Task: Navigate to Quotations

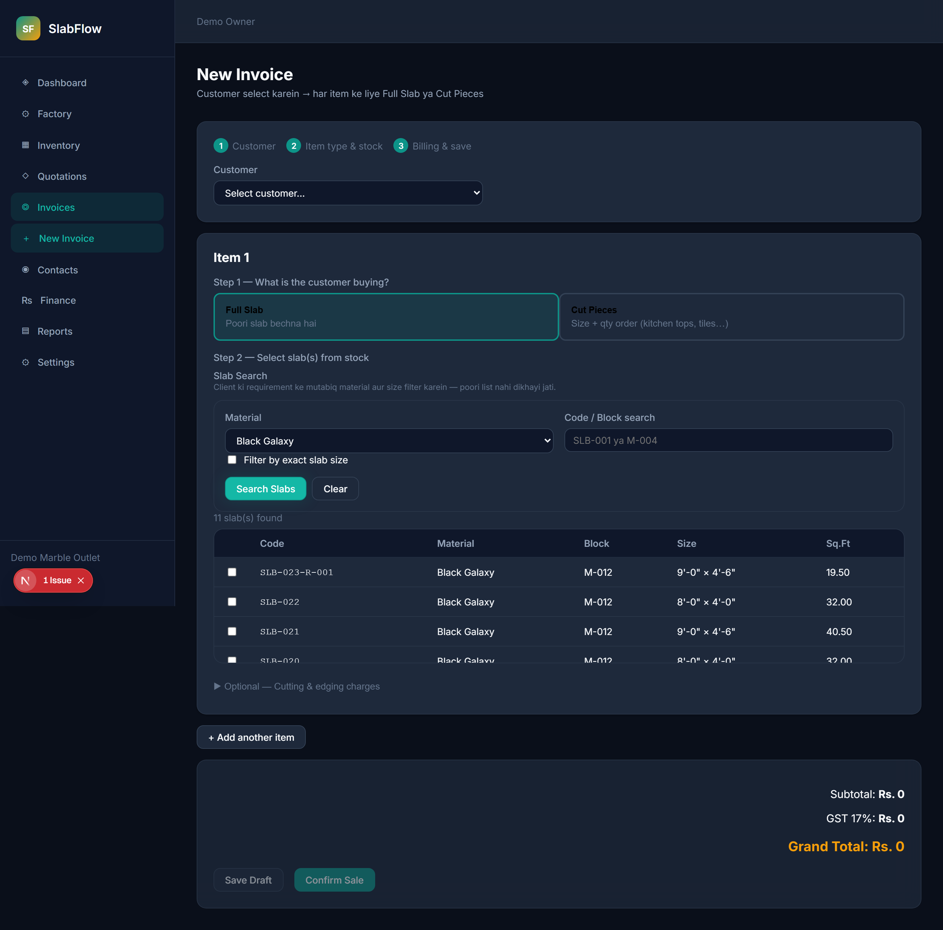Action: pyautogui.click(x=87, y=176)
